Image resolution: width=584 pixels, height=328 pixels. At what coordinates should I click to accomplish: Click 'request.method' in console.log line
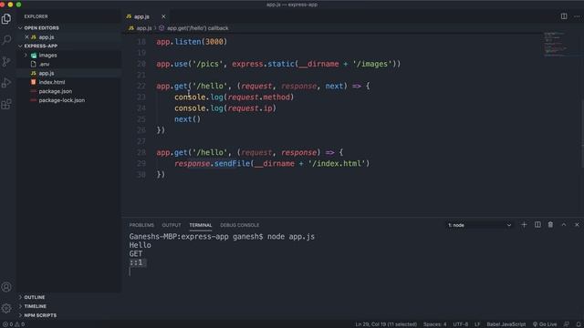(259, 97)
